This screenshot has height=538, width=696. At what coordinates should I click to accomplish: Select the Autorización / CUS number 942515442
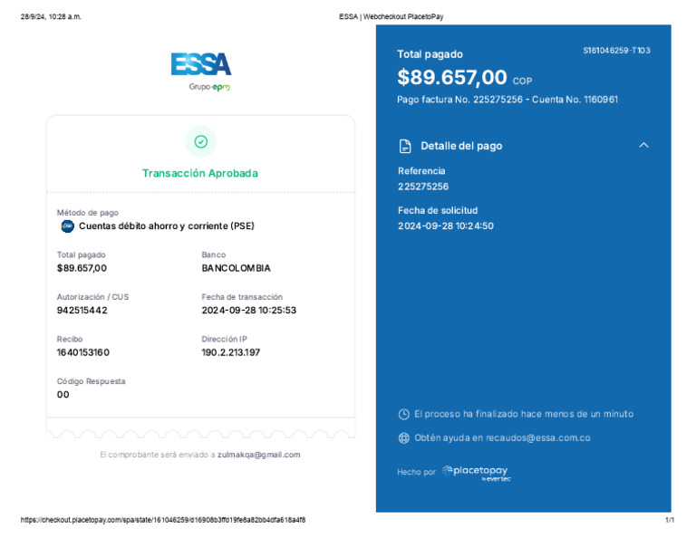pyautogui.click(x=82, y=311)
